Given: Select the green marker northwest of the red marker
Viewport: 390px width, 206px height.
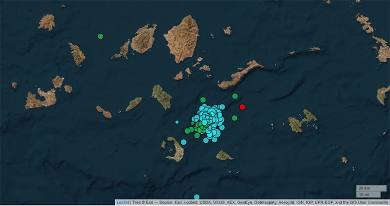Looking at the screenshot, I should tap(235, 96).
